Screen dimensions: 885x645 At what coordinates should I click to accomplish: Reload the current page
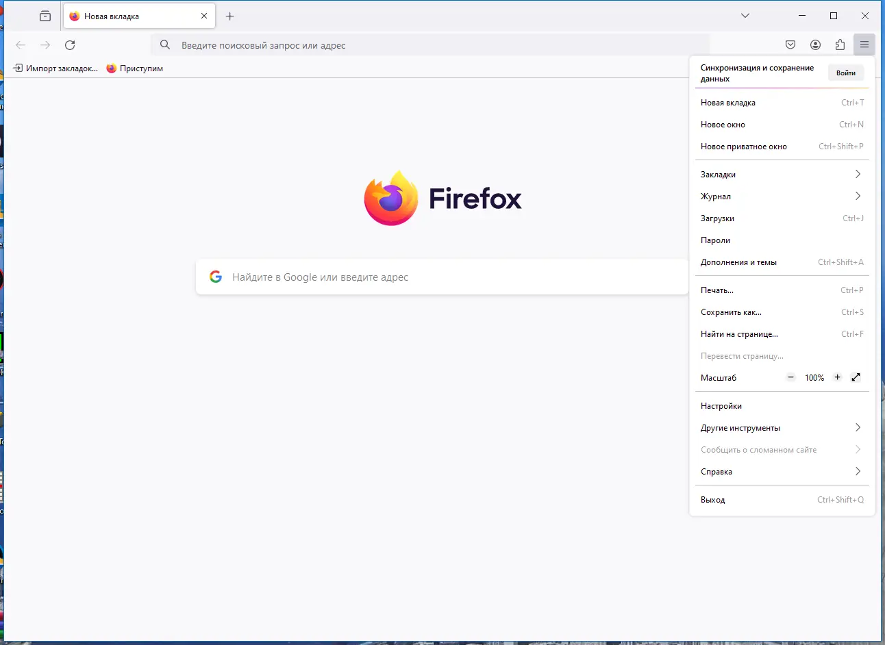(70, 45)
